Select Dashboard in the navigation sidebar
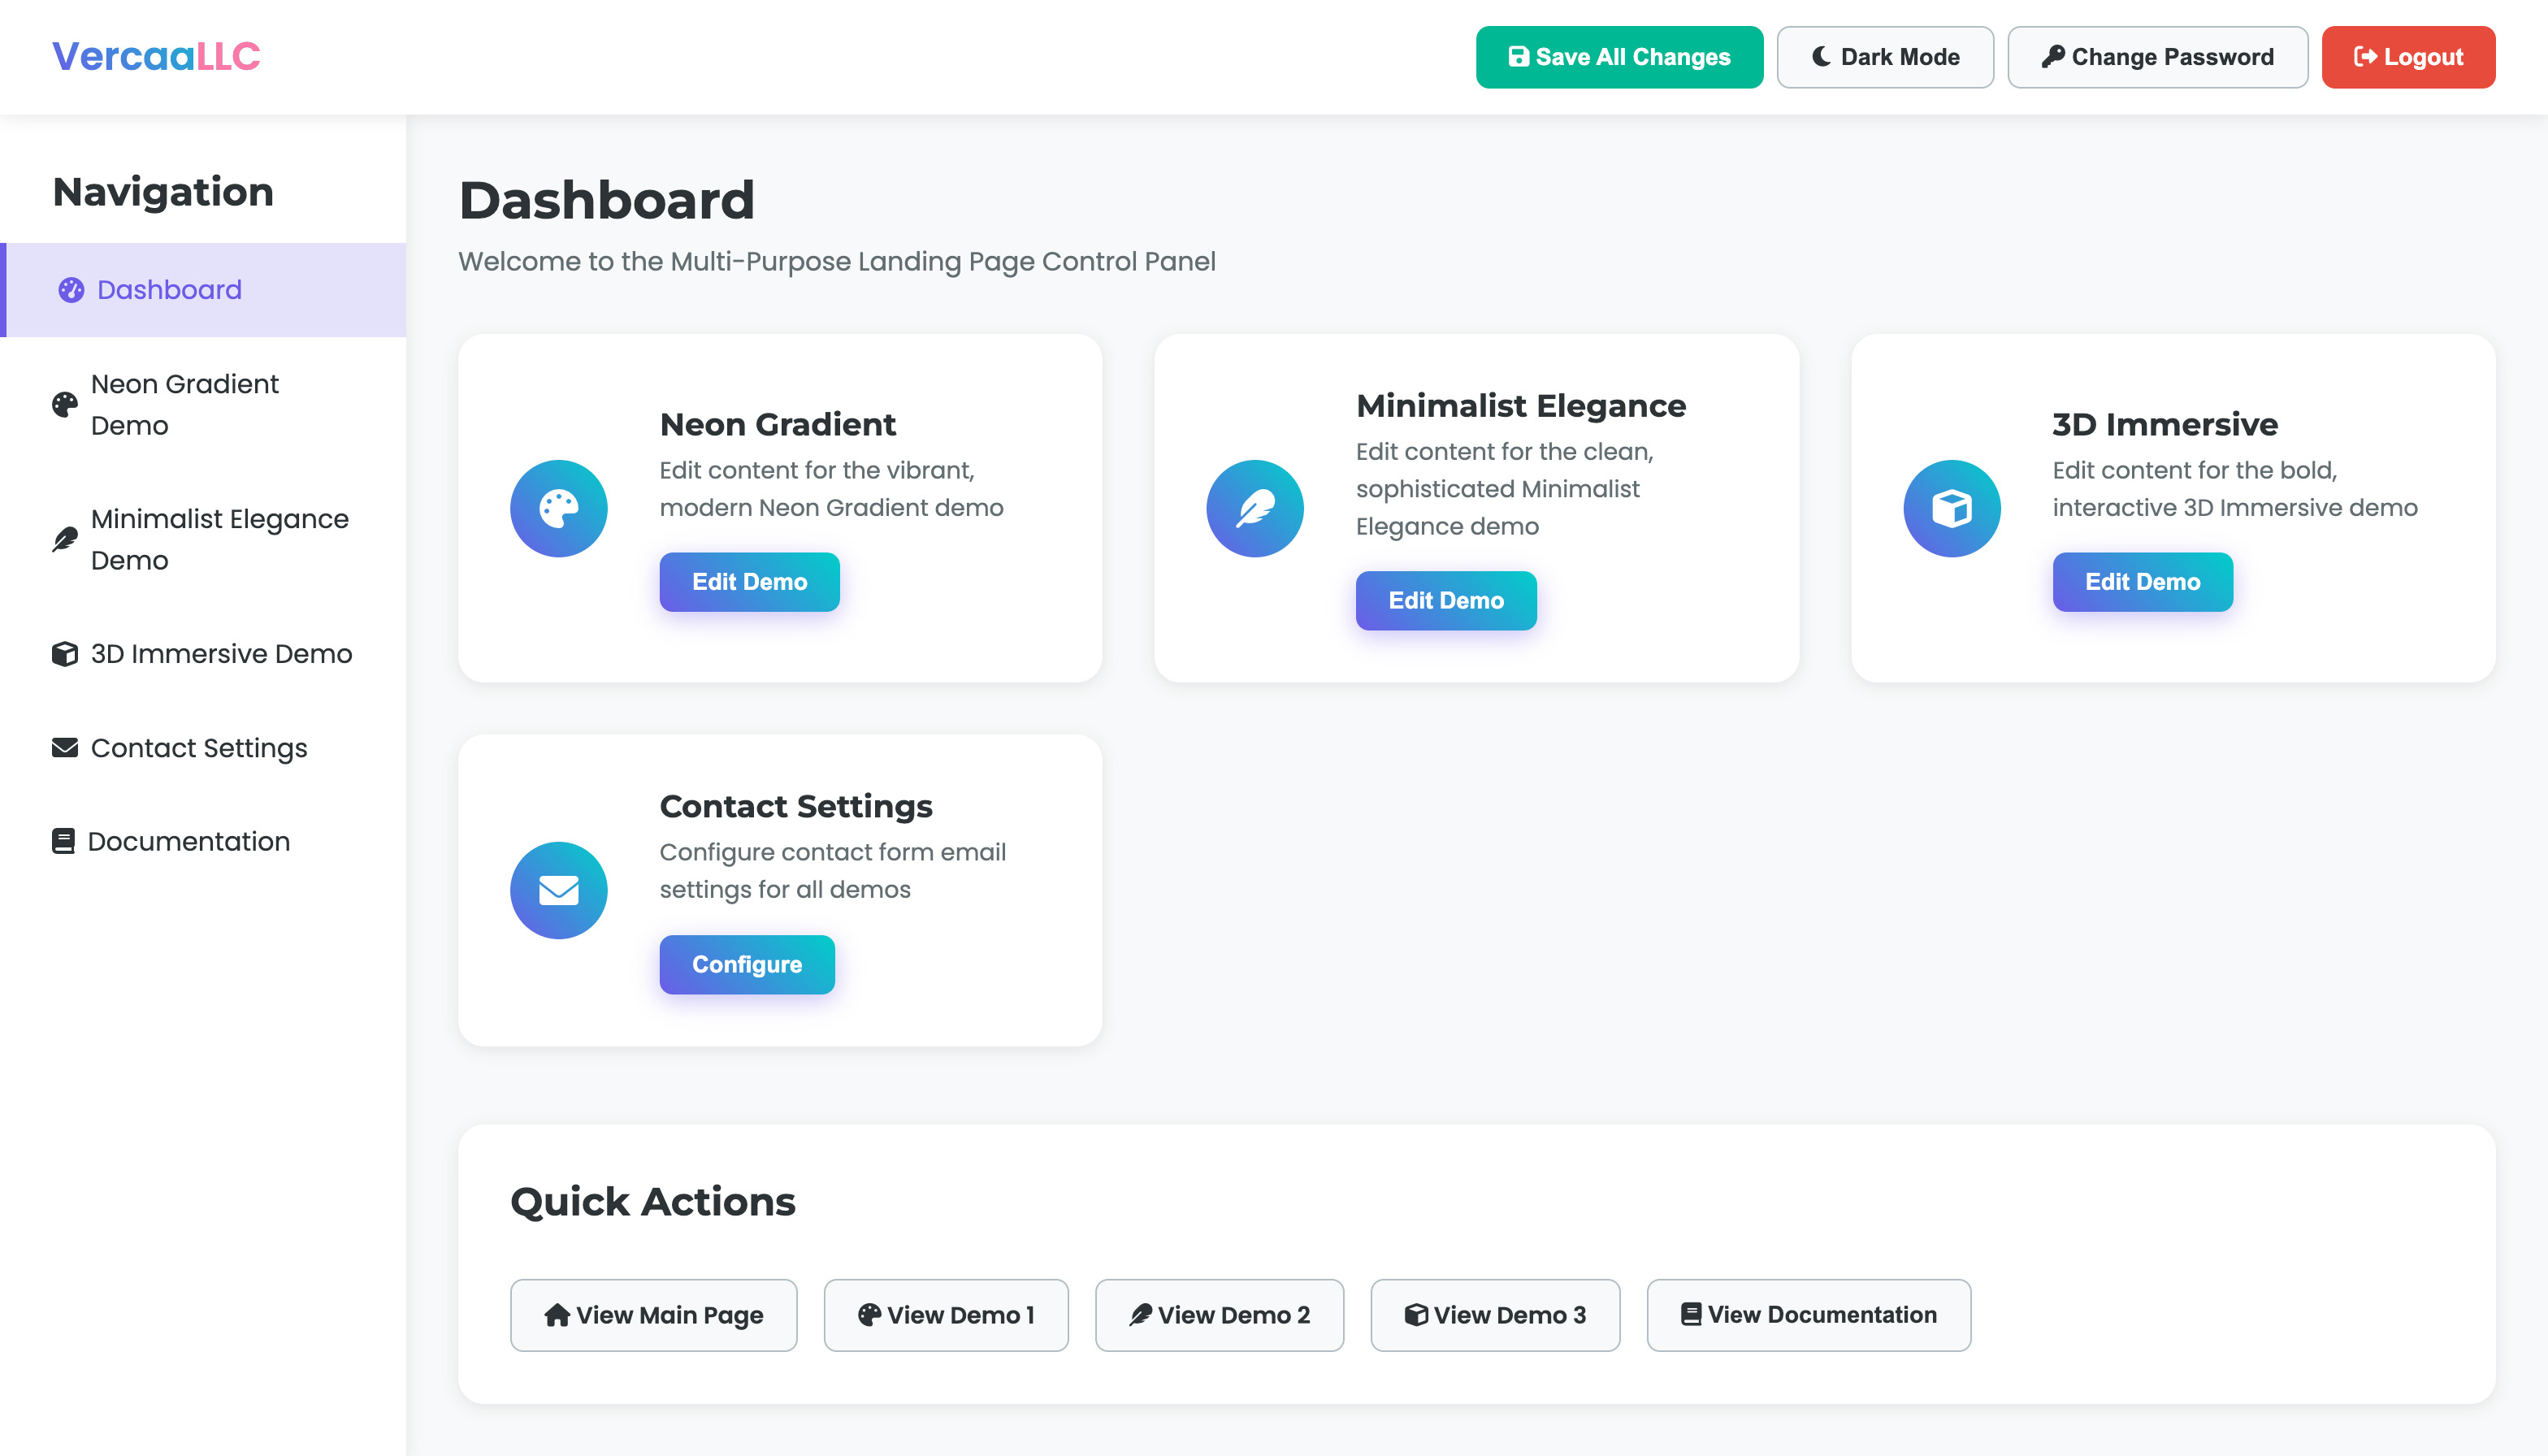This screenshot has height=1456, width=2548. coord(203,290)
